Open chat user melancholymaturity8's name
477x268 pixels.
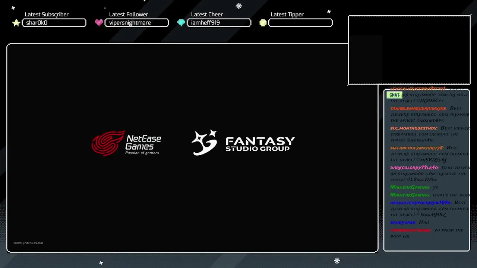pos(417,148)
